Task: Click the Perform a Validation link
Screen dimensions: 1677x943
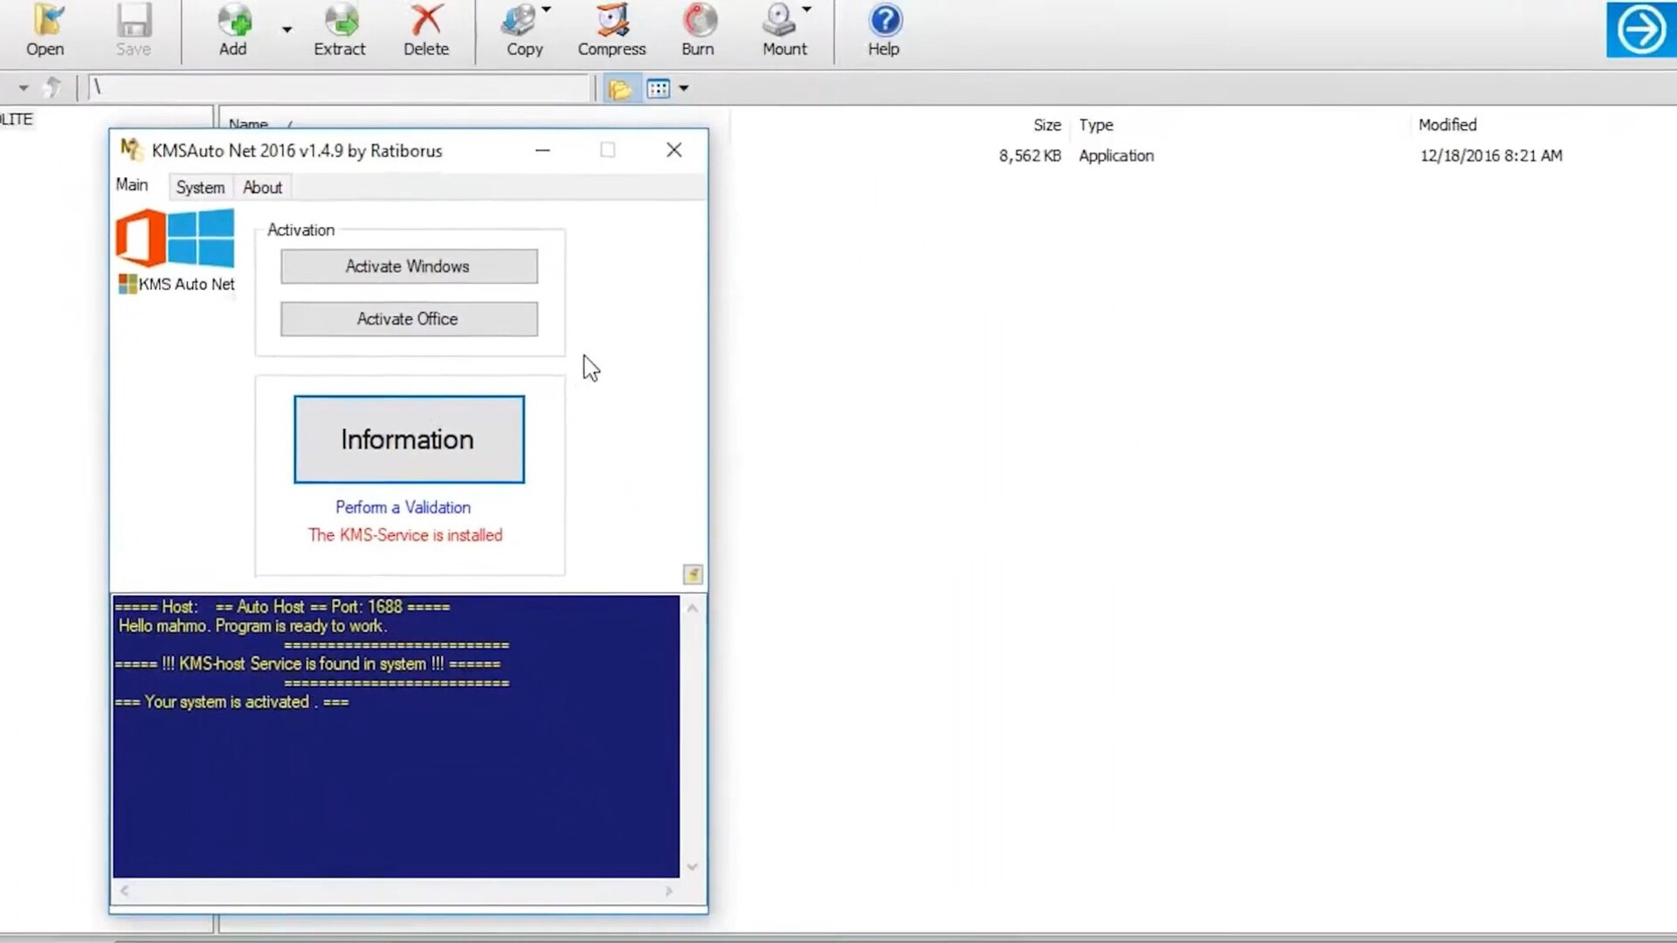Action: click(x=403, y=507)
